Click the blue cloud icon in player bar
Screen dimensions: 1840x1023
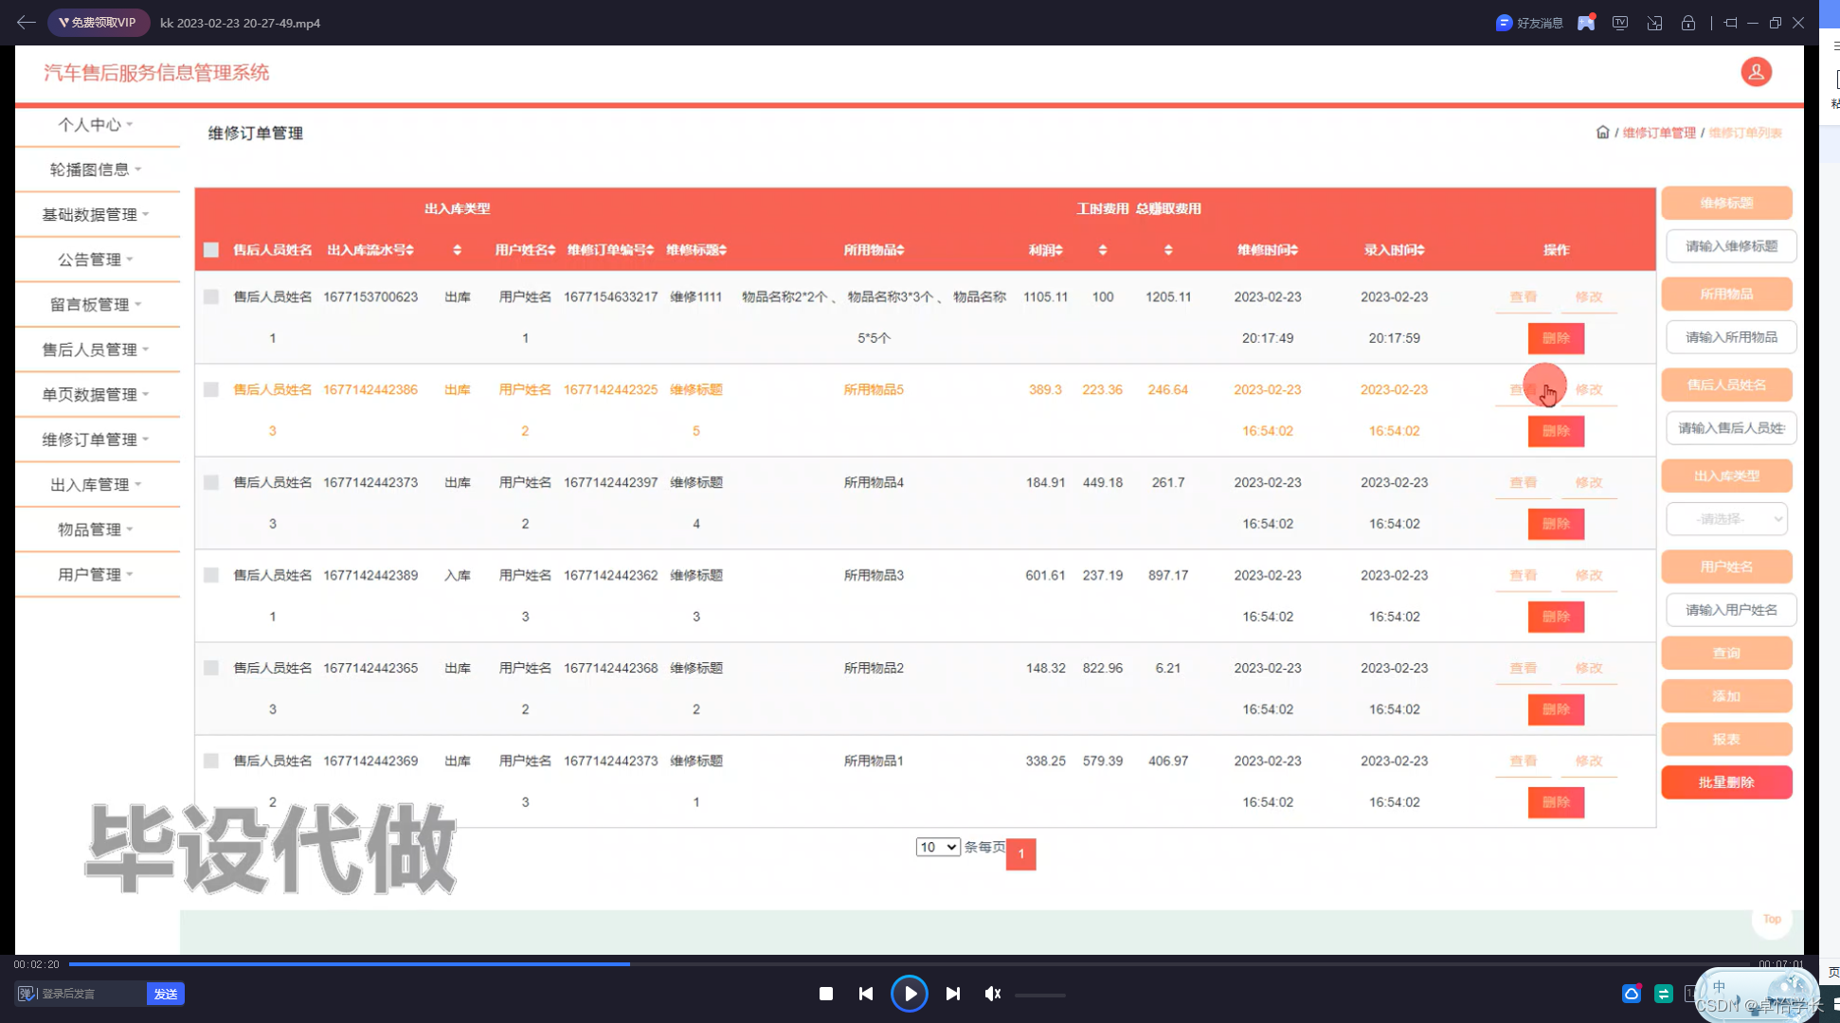pyautogui.click(x=1632, y=994)
